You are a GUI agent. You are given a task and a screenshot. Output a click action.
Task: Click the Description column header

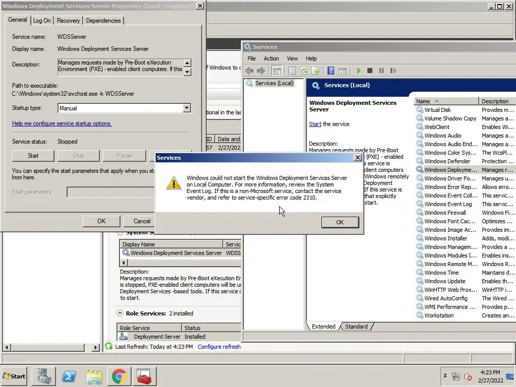pos(497,101)
